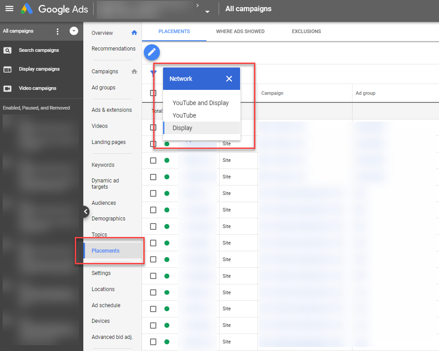This screenshot has height=351, width=439.
Task: Click the Video campaigns camera icon
Action: (x=7, y=89)
